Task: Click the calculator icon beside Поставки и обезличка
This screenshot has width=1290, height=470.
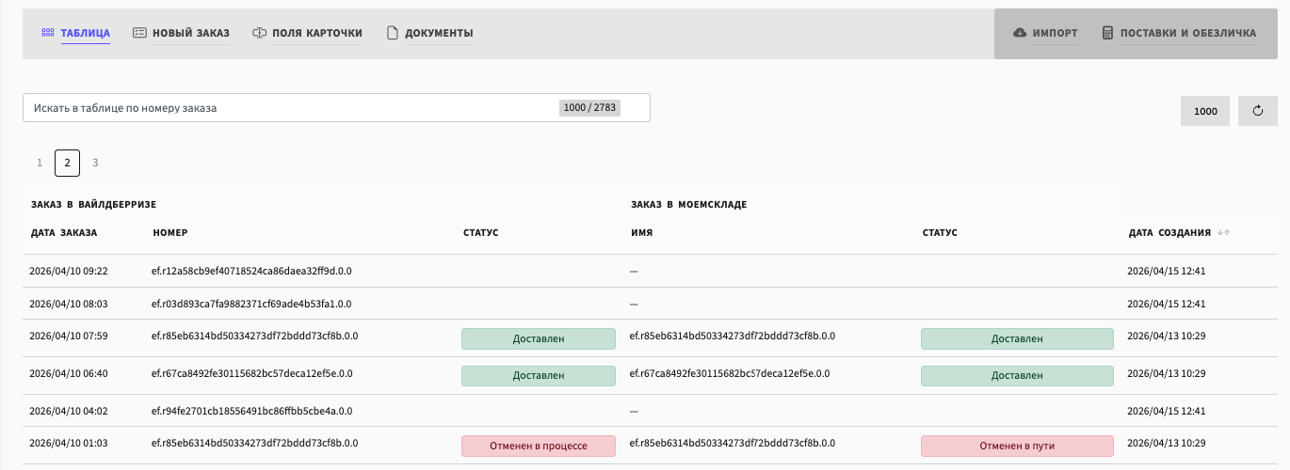Action: [1107, 33]
